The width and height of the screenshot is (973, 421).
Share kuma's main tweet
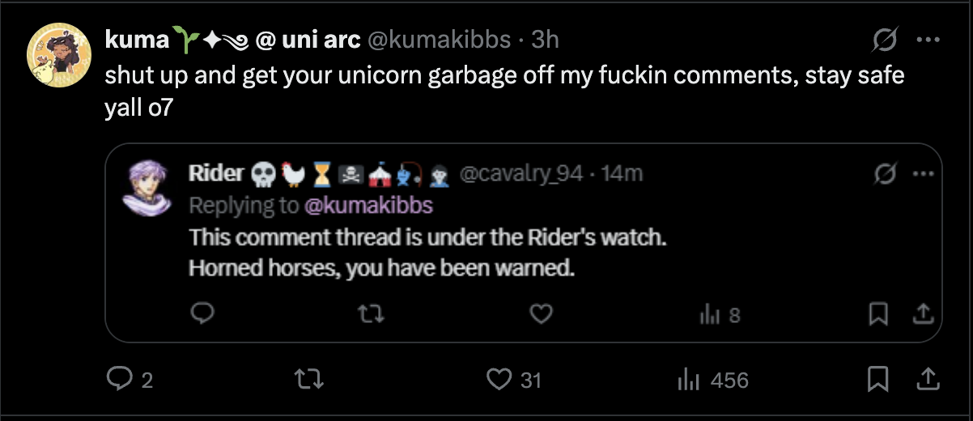tap(928, 379)
